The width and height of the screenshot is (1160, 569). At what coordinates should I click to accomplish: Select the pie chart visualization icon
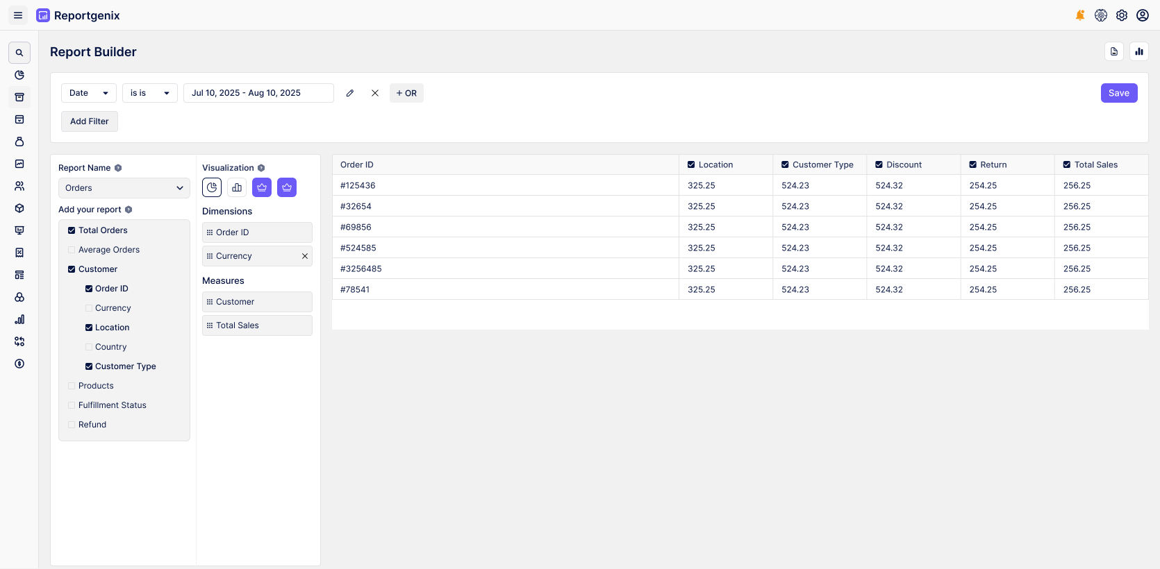[x=212, y=187]
